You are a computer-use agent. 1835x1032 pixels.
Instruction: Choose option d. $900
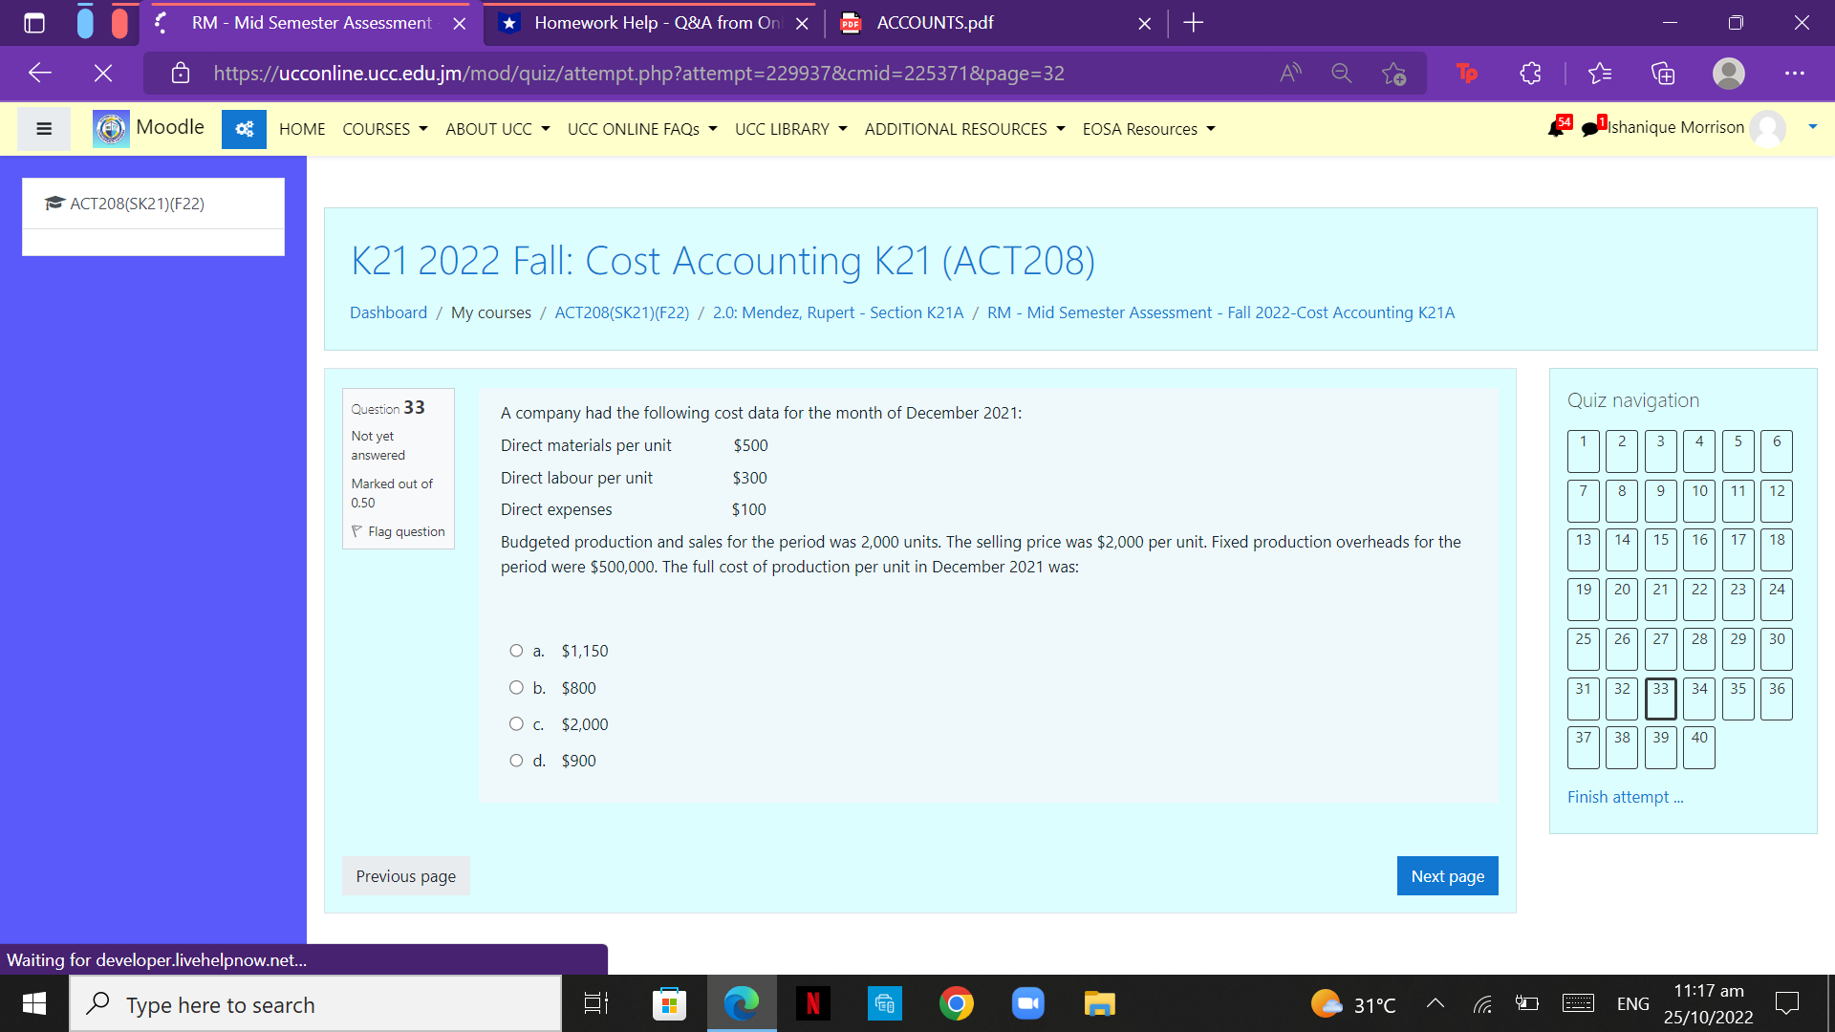click(516, 760)
